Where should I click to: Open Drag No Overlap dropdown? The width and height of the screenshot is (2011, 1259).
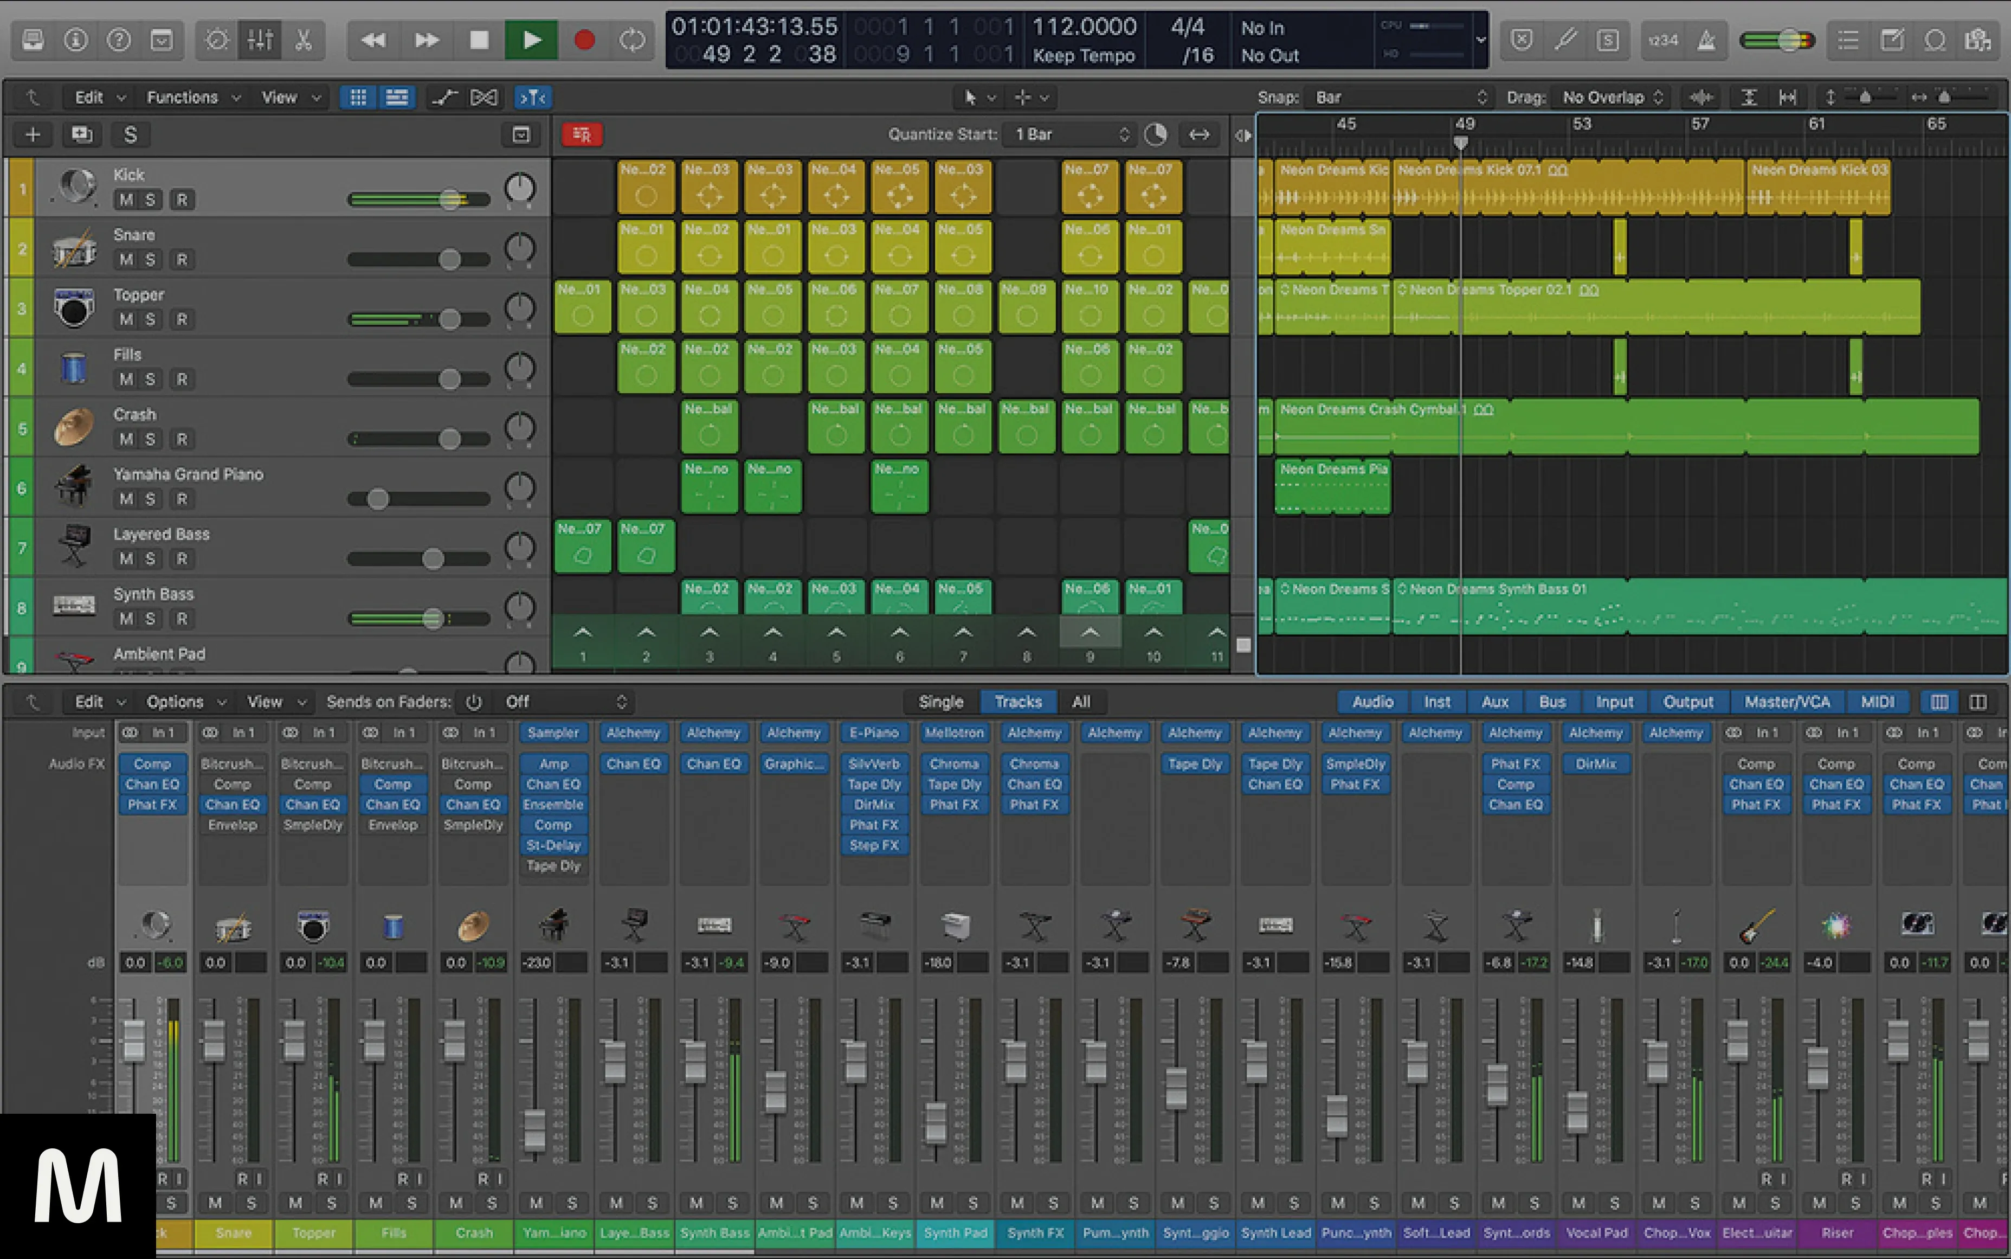coord(1612,98)
